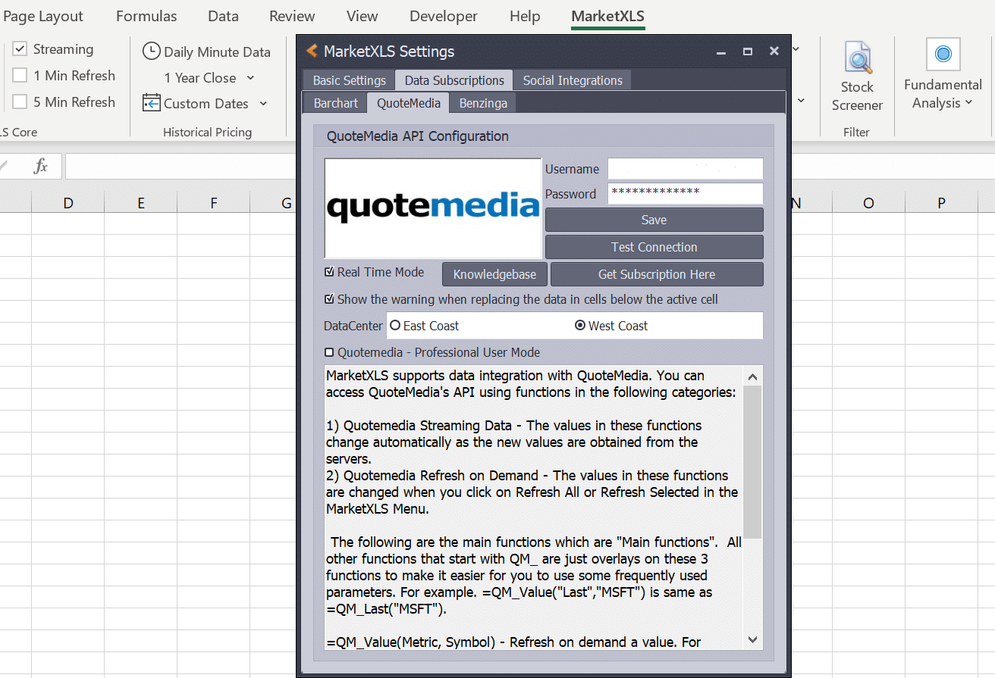Toggle the Streaming checkbox

(20, 49)
